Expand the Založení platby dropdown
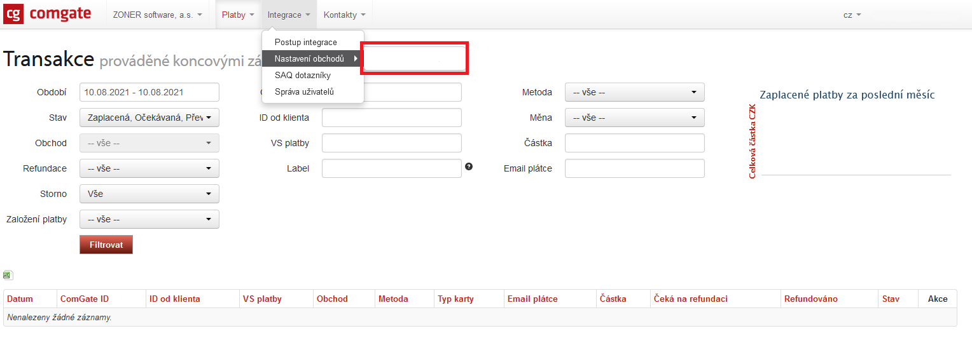 pyautogui.click(x=149, y=219)
